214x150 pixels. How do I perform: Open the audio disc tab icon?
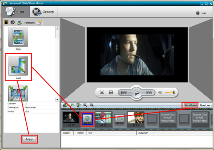12,22
